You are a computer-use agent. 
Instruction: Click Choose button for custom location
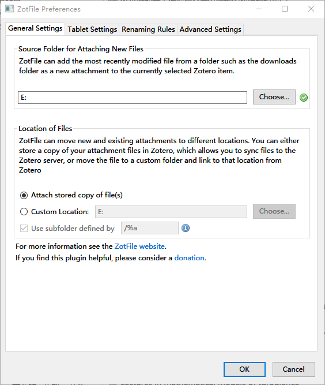coord(274,211)
